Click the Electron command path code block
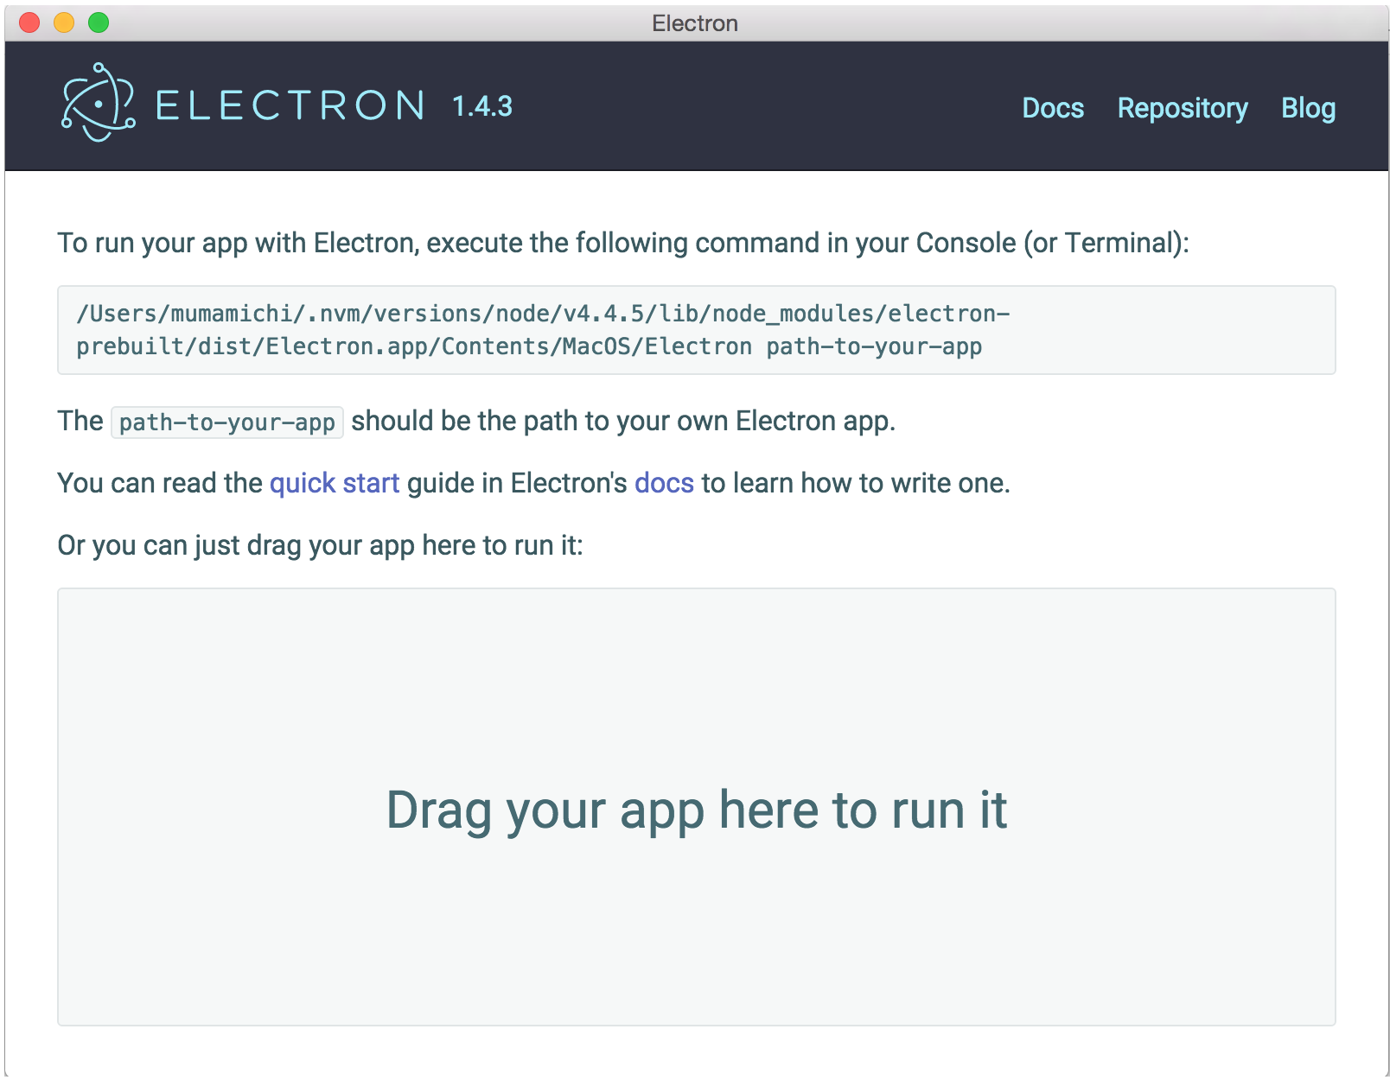Screen dimensions: 1390x1080 [697, 330]
